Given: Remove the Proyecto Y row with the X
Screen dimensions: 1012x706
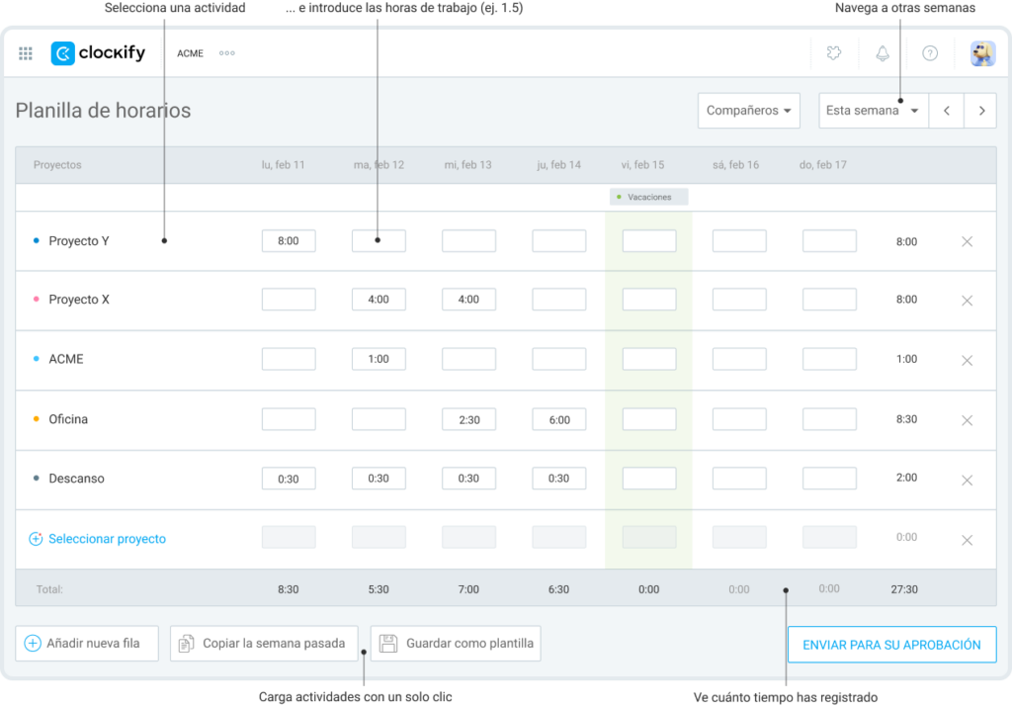Looking at the screenshot, I should (967, 240).
